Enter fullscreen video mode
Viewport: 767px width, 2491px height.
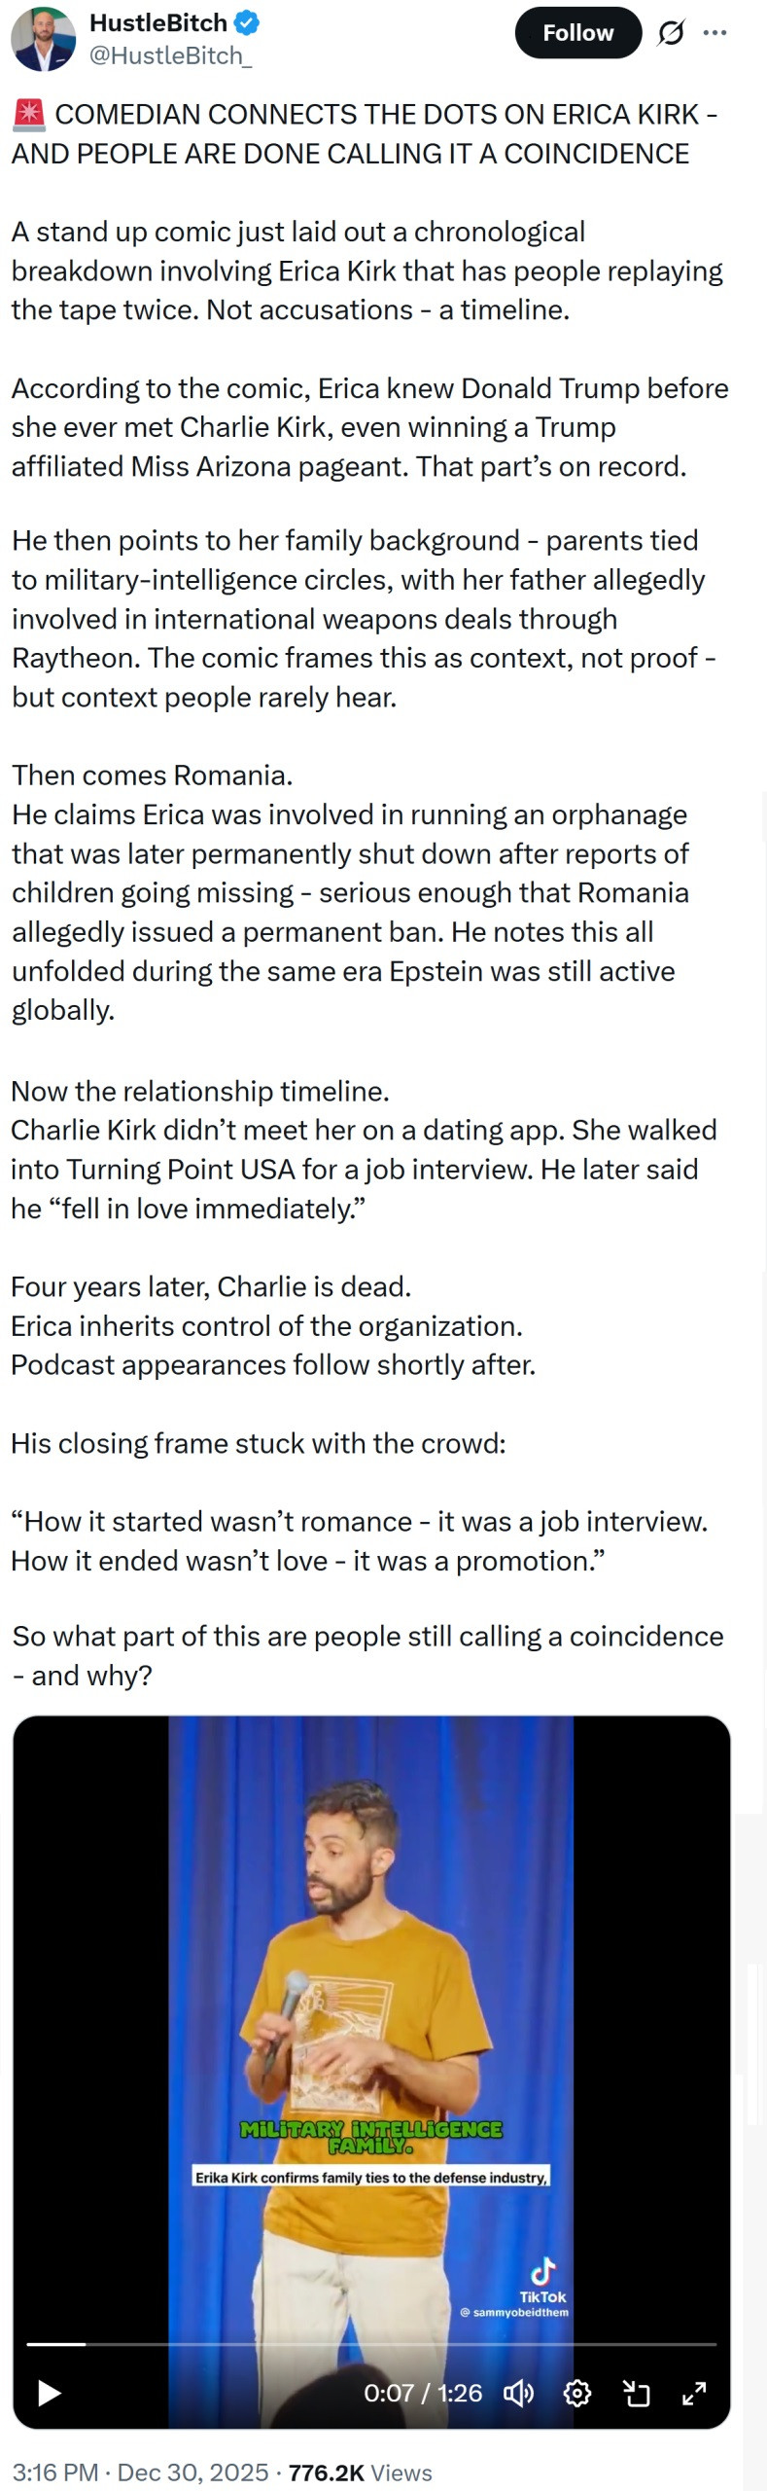694,2393
